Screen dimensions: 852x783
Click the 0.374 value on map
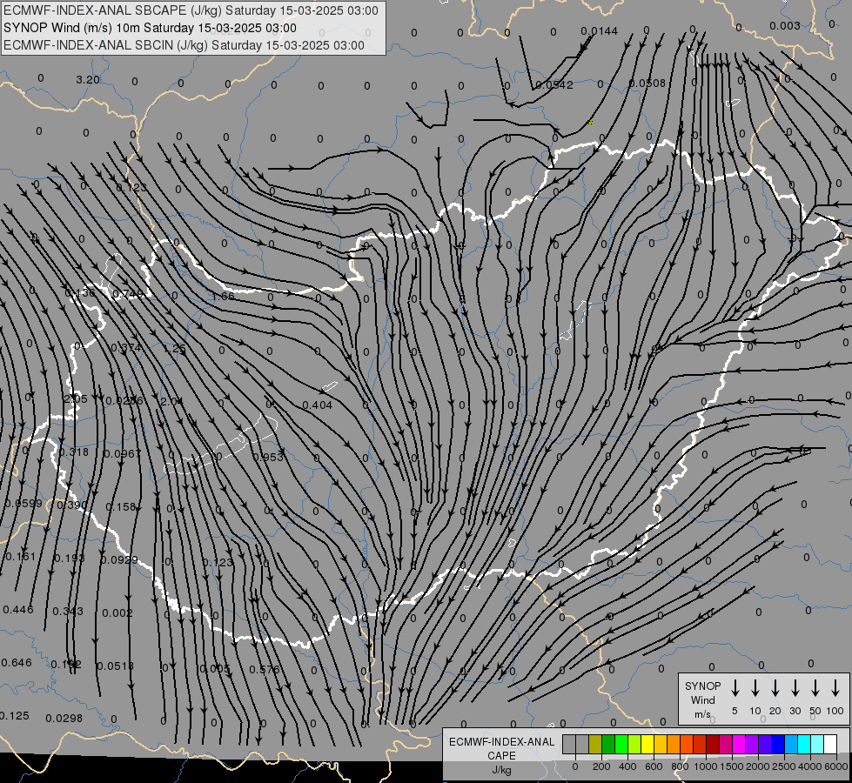126,348
